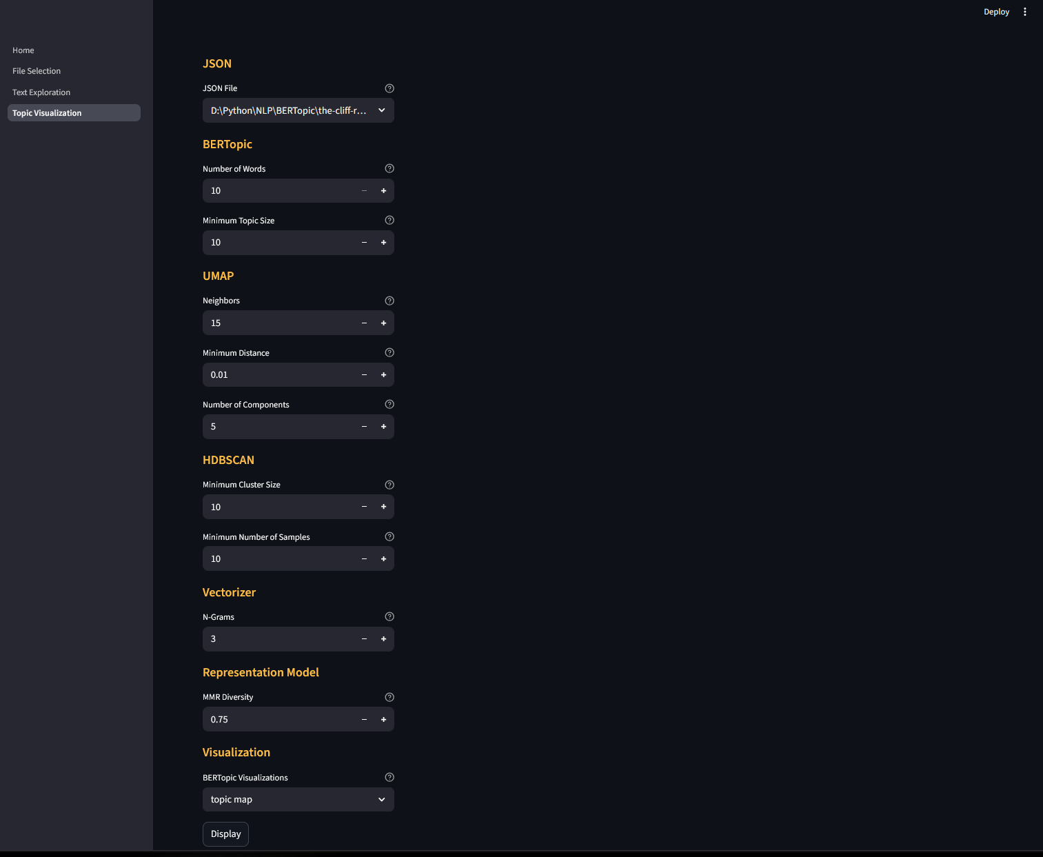The width and height of the screenshot is (1043, 857).
Task: Open the Neighbors help tooltip icon
Action: click(389, 301)
